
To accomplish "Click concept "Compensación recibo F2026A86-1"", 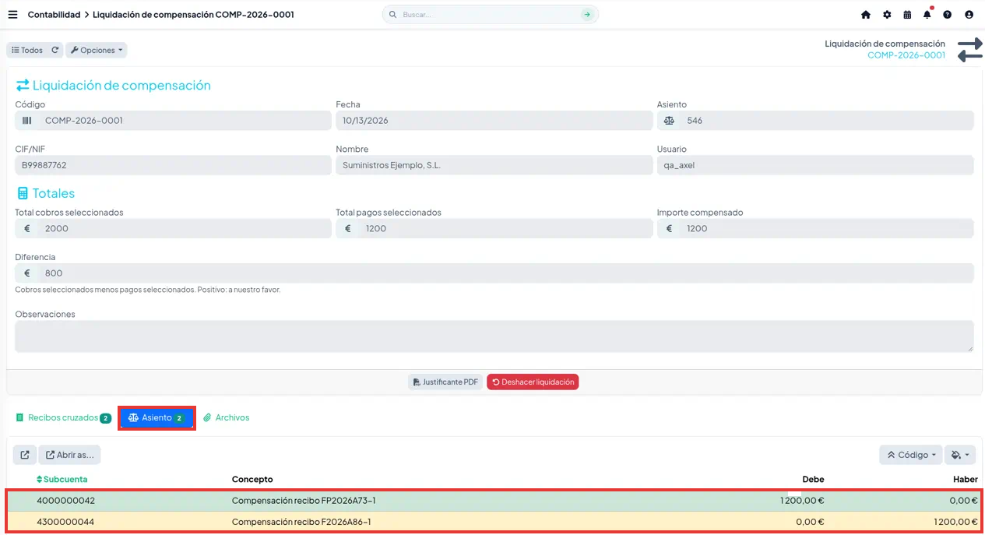I will tap(301, 522).
